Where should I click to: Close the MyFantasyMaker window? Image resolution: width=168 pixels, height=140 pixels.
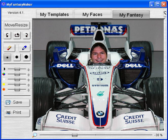[x=164, y=4]
